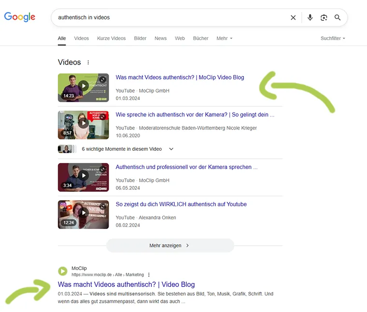Click the date 08.02.2024

tap(128, 226)
